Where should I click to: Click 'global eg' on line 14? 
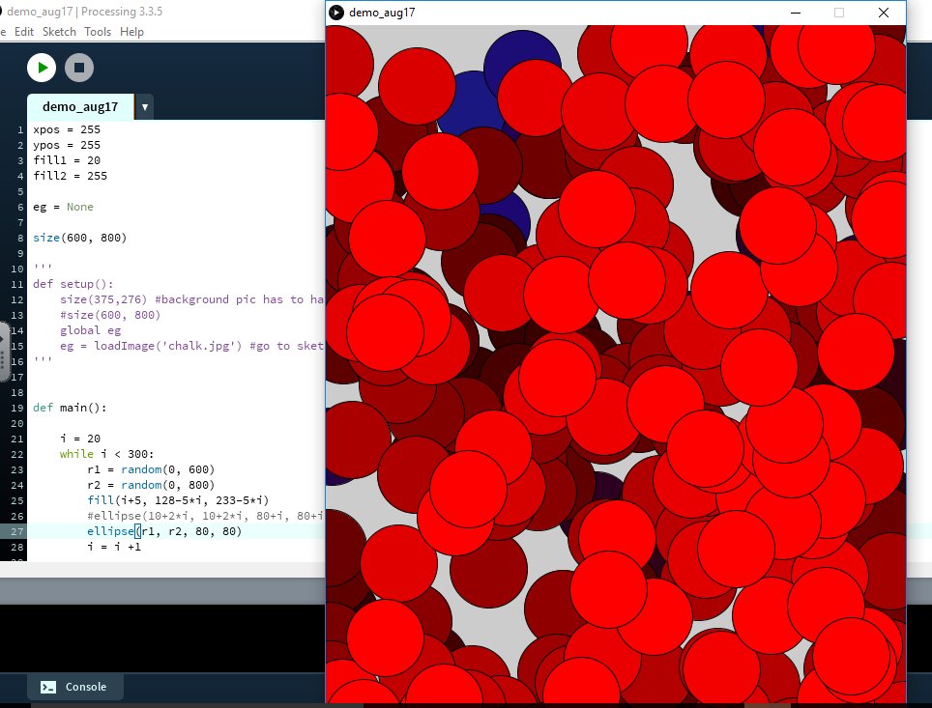click(x=90, y=330)
